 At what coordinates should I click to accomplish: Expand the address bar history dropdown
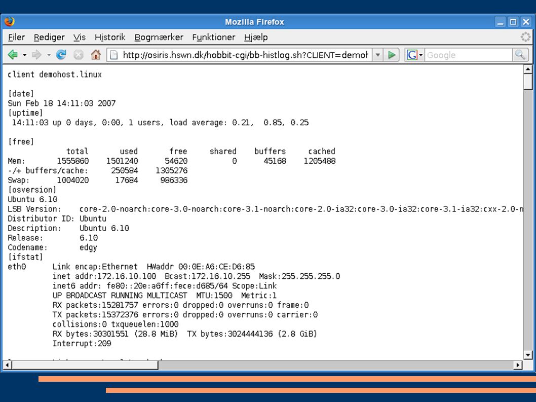[378, 55]
